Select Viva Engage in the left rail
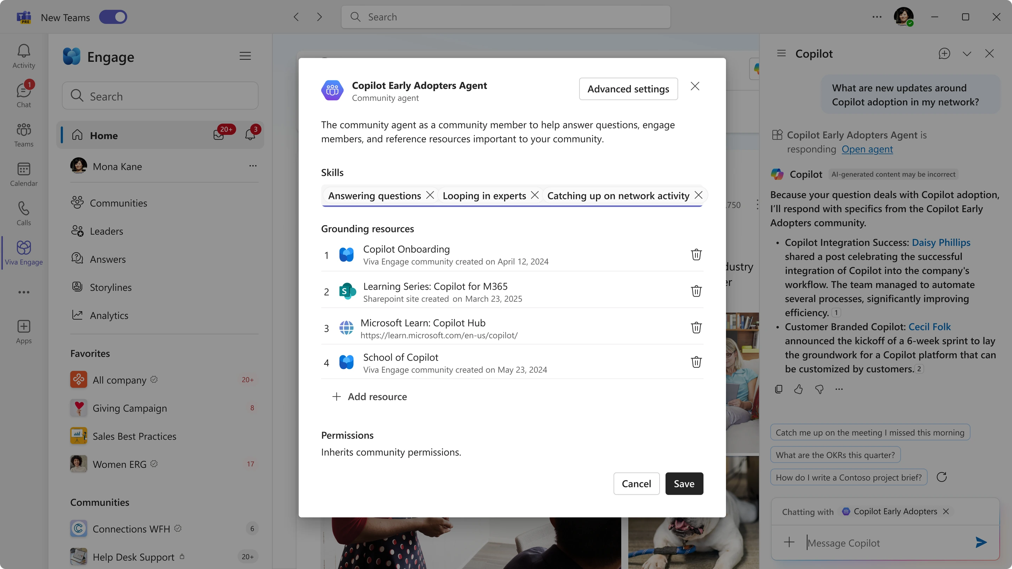This screenshot has width=1012, height=569. pyautogui.click(x=24, y=253)
